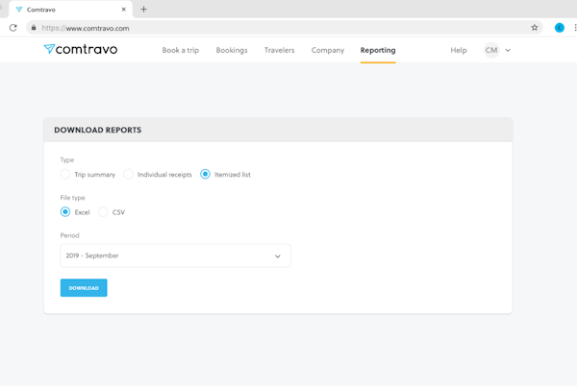Click the Comtravo logo
Viewport: 577px width, 386px height.
tap(81, 50)
